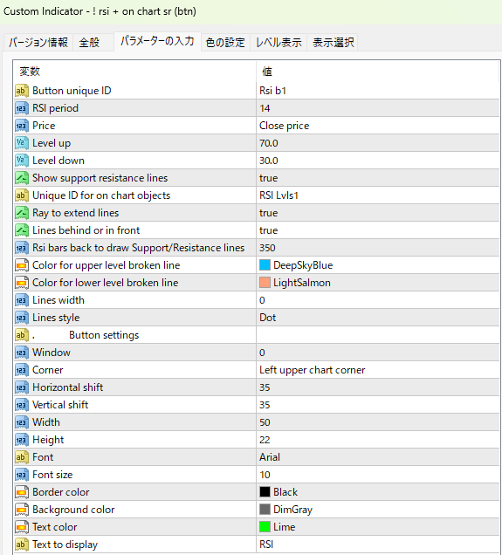The image size is (502, 555).
Task: Click the RSI period value field 14
Action: (x=378, y=108)
